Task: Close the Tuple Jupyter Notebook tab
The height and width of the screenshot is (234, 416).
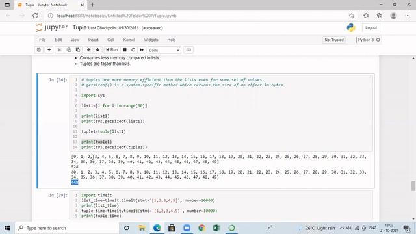Action: [x=83, y=5]
